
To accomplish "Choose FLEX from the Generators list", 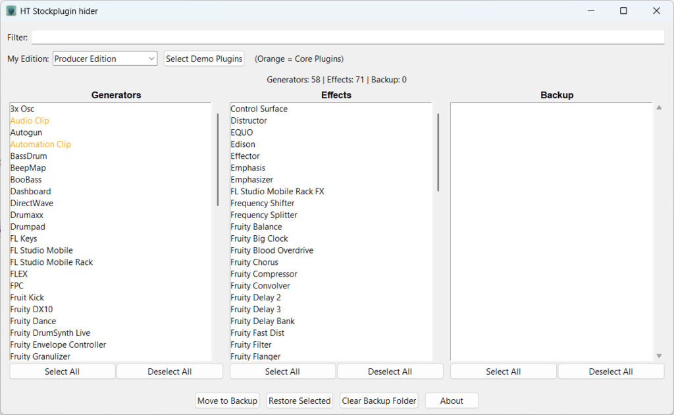I will click(19, 274).
